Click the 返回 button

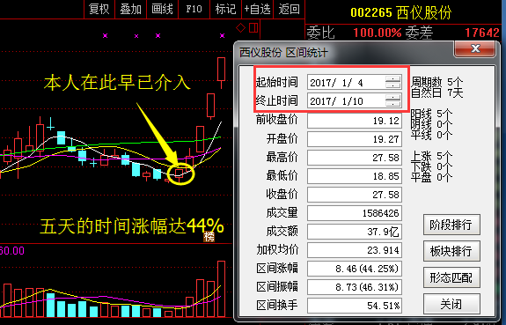click(290, 9)
